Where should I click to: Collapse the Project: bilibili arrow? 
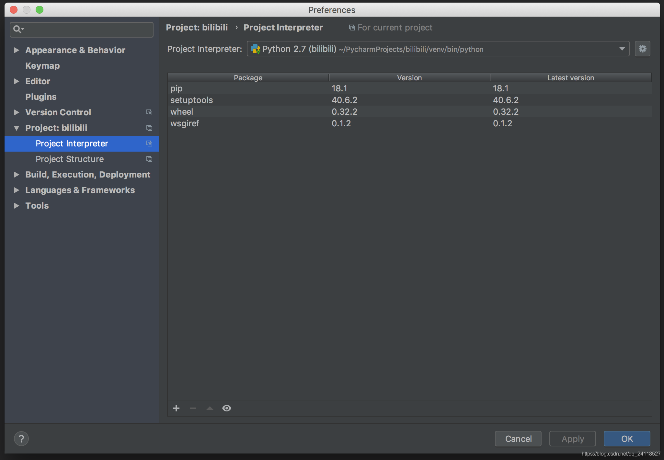17,128
